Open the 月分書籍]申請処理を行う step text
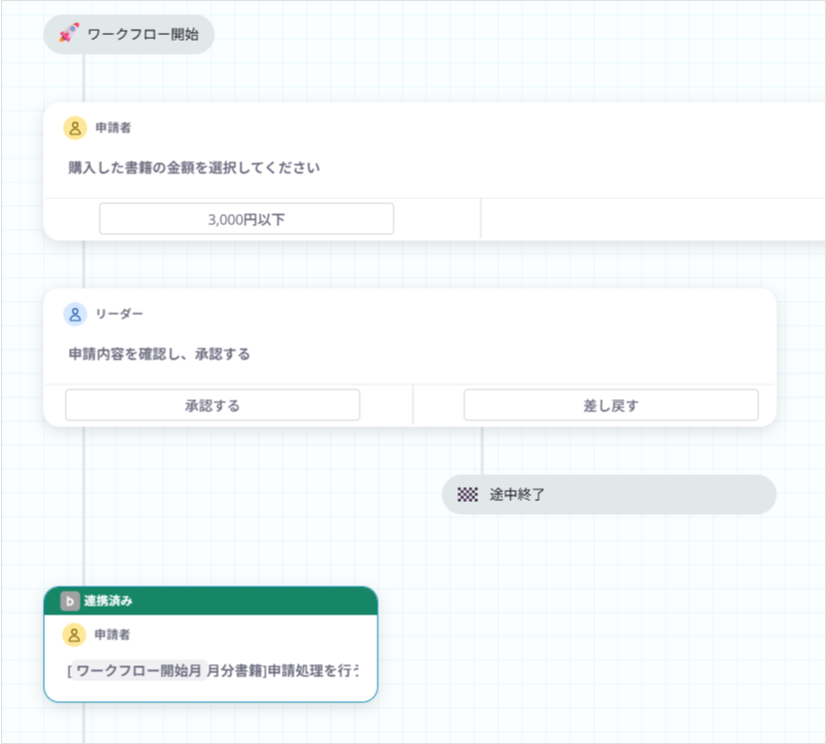The image size is (826, 744). tap(283, 671)
